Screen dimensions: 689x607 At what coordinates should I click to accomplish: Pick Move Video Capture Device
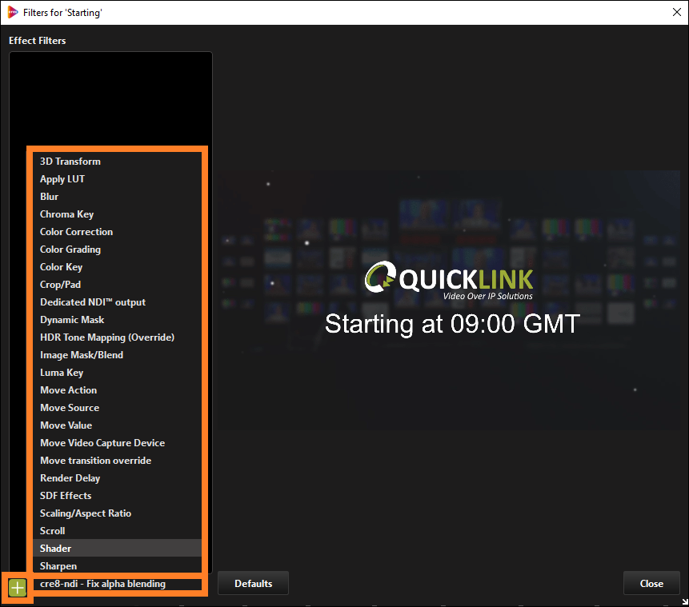(x=117, y=442)
